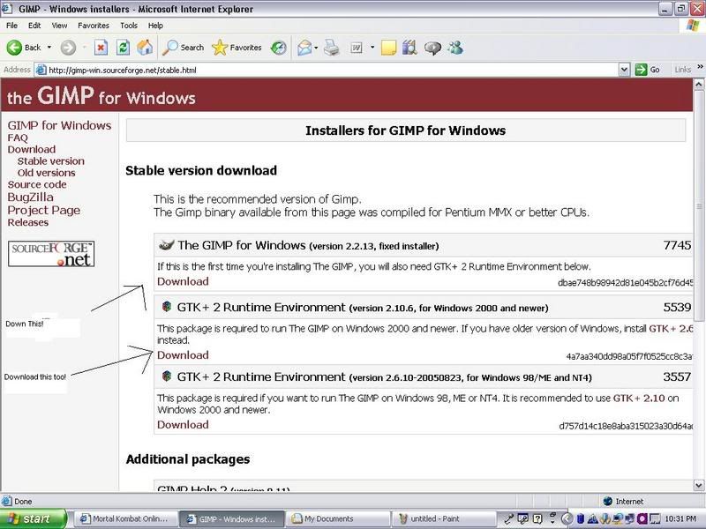The width and height of the screenshot is (706, 529).
Task: Open the Messenger people icon
Action: pyautogui.click(x=455, y=48)
